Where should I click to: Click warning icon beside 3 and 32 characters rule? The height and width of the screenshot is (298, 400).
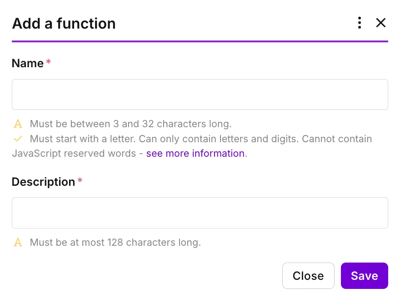point(18,124)
